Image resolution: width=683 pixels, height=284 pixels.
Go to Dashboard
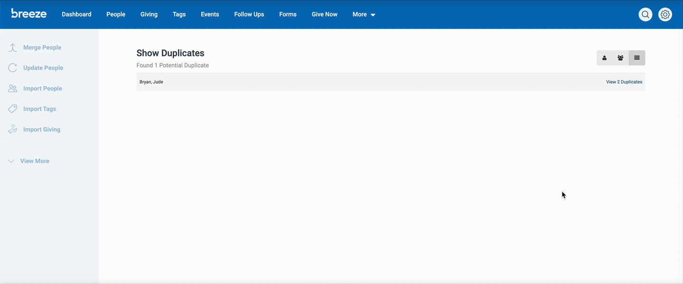pyautogui.click(x=76, y=14)
